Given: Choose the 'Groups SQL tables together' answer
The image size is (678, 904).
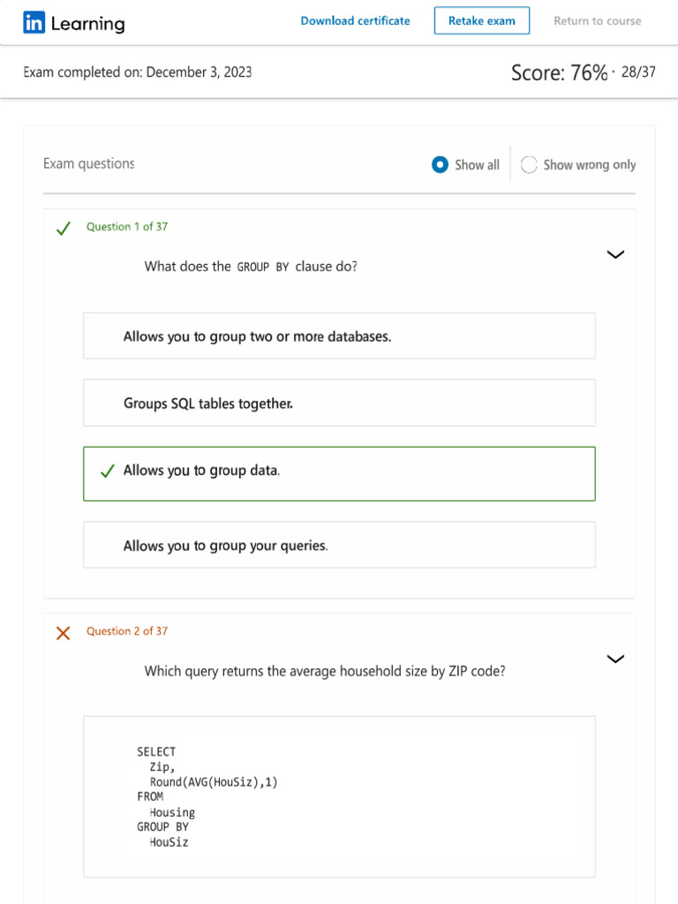Looking at the screenshot, I should tap(339, 403).
